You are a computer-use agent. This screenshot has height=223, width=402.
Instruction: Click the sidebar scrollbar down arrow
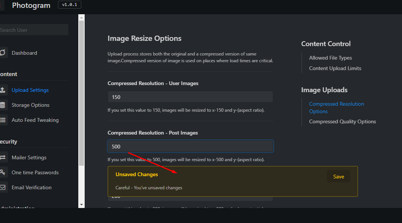[81, 205]
